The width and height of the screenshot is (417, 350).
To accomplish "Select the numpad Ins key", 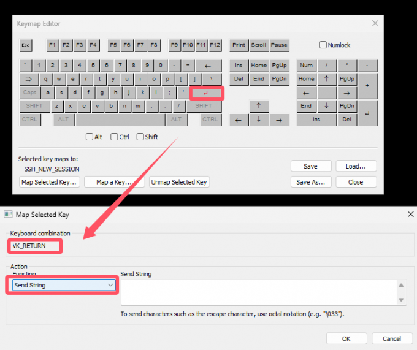I will pos(316,120).
